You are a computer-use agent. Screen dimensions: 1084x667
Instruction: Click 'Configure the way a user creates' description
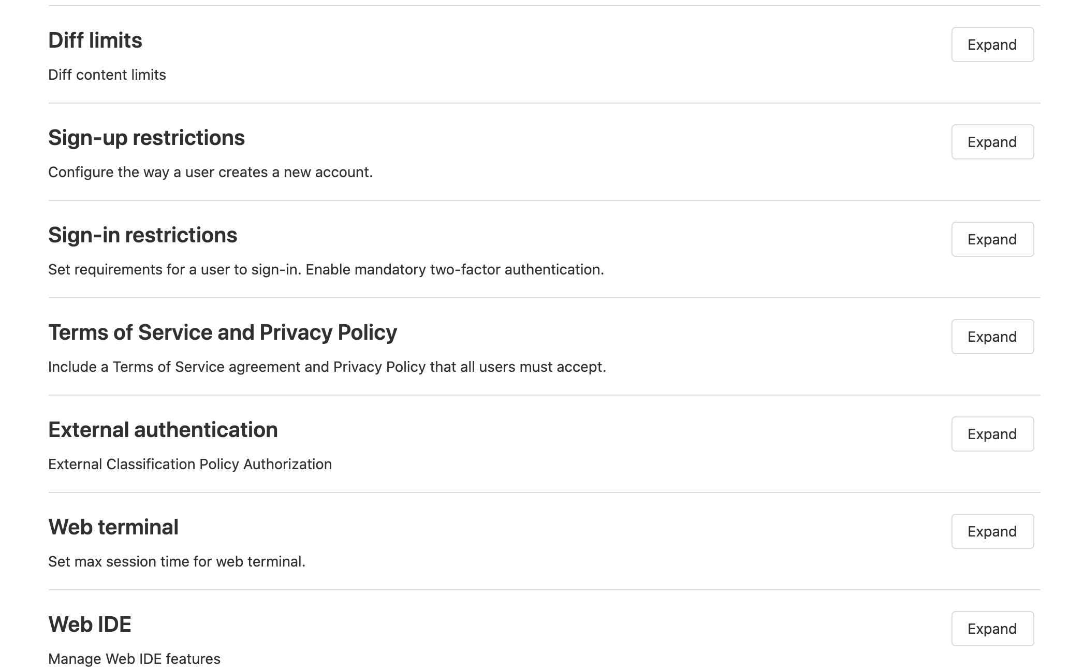pos(210,172)
